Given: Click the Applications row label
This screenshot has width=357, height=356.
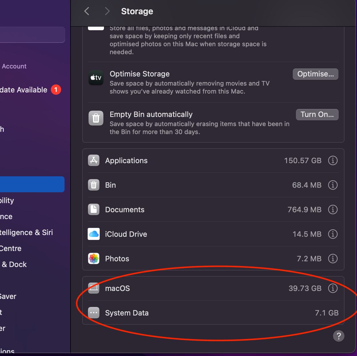Looking at the screenshot, I should coord(126,161).
